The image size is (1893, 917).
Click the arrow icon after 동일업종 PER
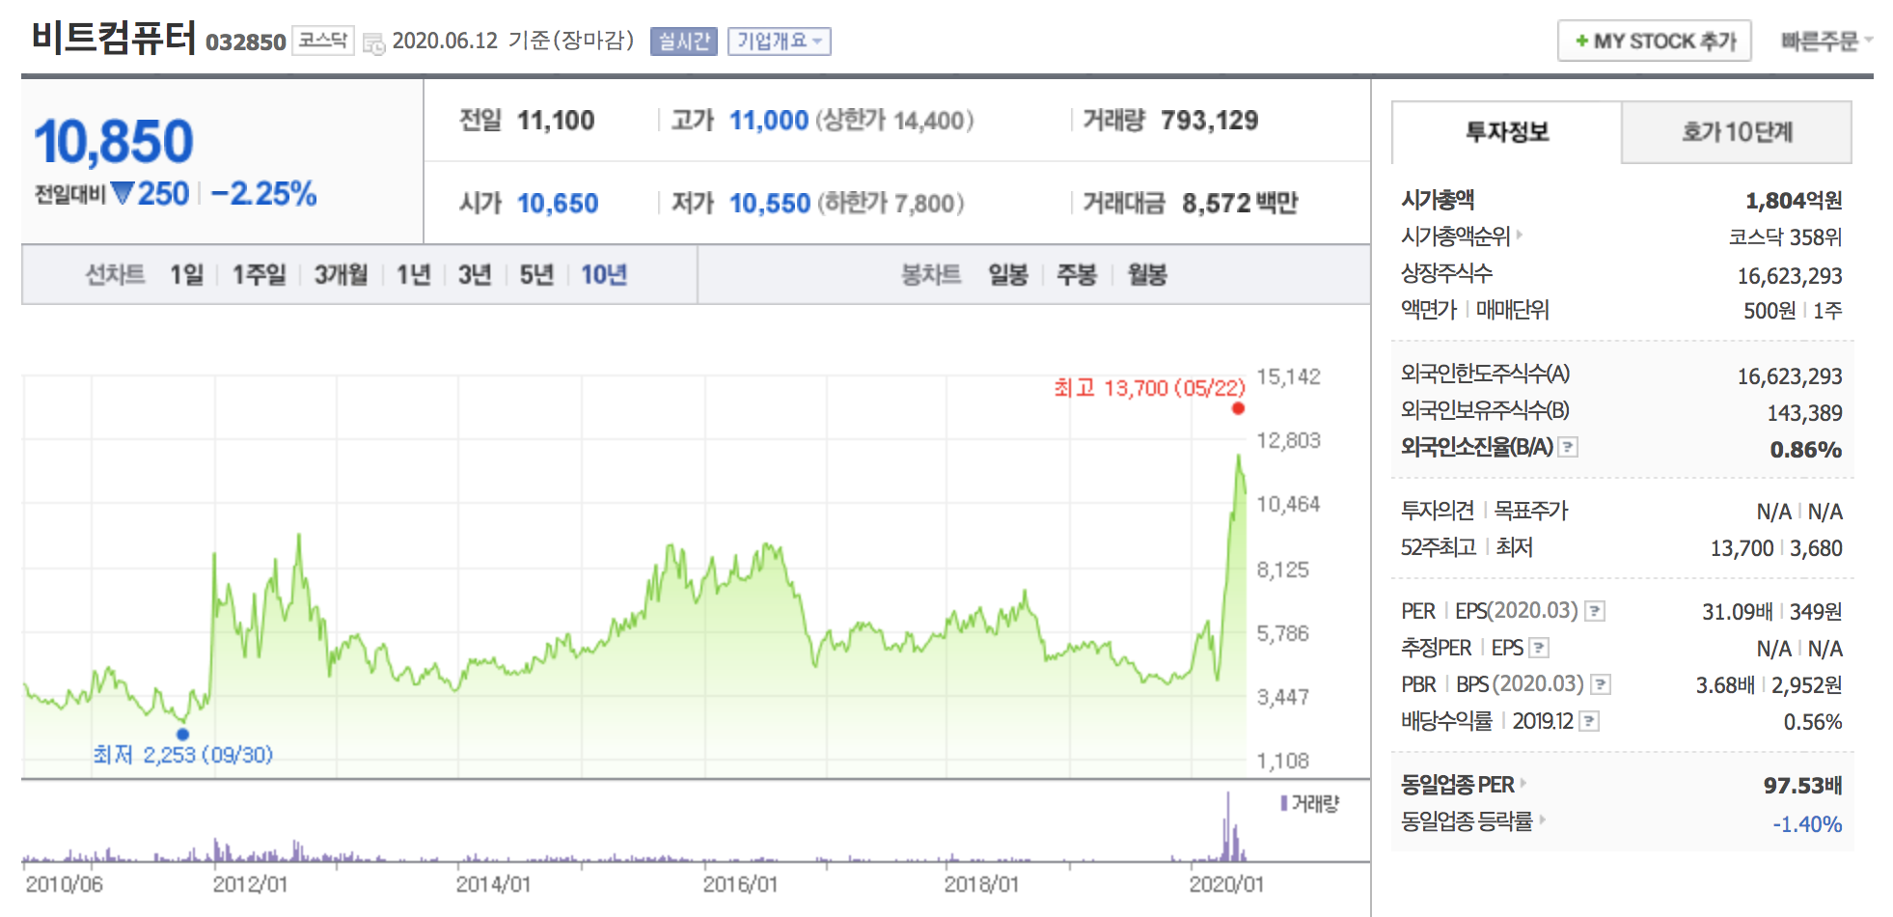pos(1523,783)
